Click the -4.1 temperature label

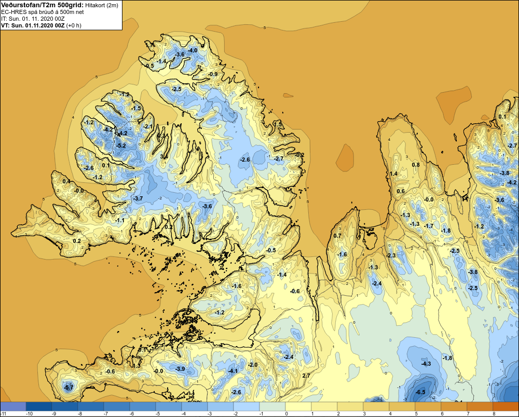click(233, 371)
